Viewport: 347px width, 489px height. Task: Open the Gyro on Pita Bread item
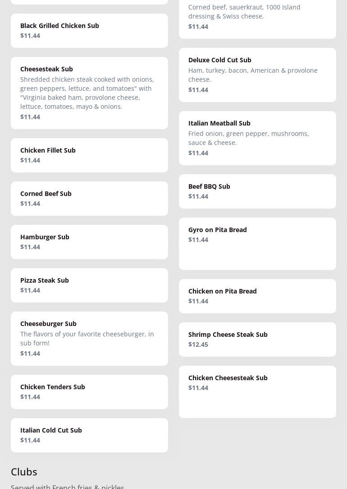tap(257, 243)
